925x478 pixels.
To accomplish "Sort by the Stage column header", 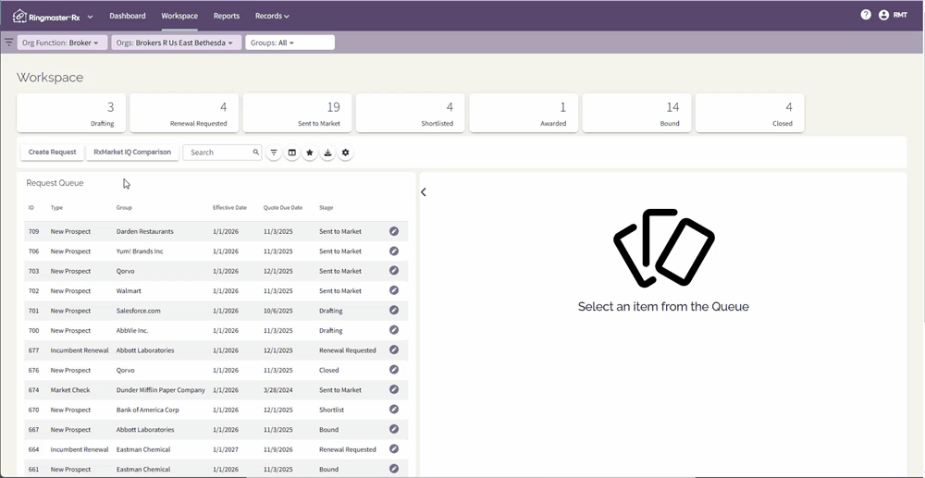I will point(327,207).
